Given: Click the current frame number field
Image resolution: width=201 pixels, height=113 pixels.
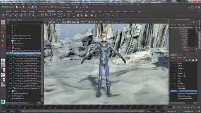Looking at the screenshot, I should click(167, 107).
